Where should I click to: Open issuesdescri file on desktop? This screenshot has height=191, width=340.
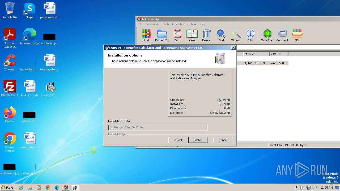[x=29, y=64]
